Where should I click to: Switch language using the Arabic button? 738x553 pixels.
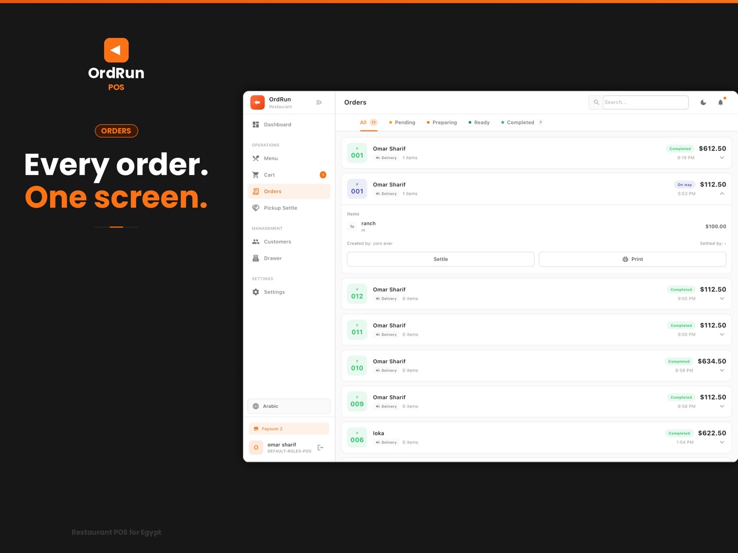tap(289, 406)
